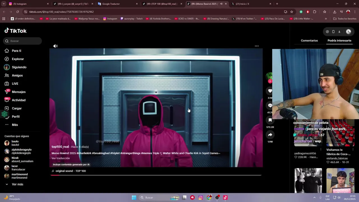Open black-and-white suggested video thumbnail
The width and height of the screenshot is (359, 202).
[x=308, y=181]
